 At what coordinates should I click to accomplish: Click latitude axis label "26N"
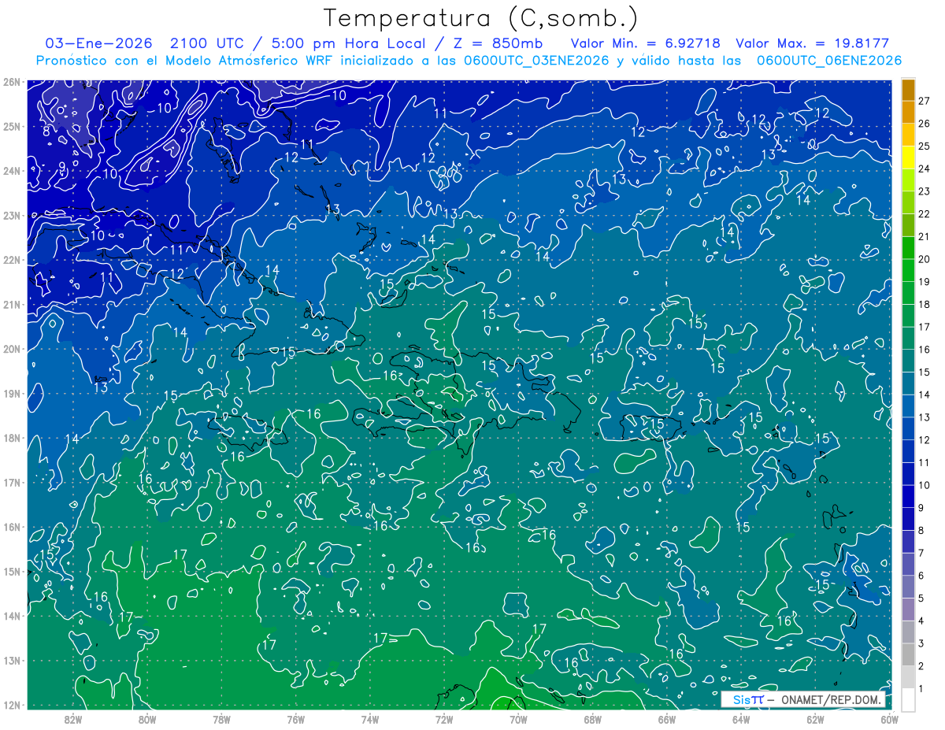[x=11, y=82]
